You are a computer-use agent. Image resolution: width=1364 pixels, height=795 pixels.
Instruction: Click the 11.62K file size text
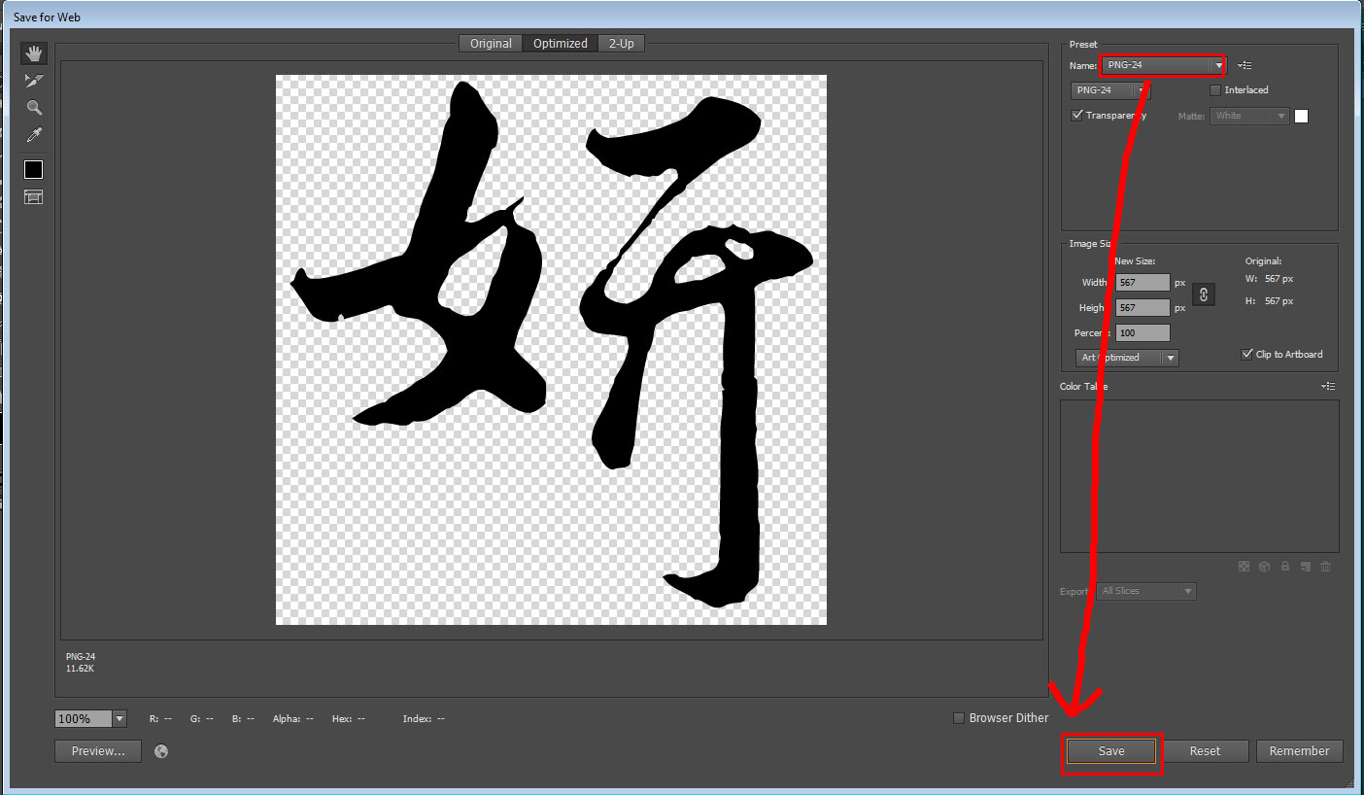(80, 670)
